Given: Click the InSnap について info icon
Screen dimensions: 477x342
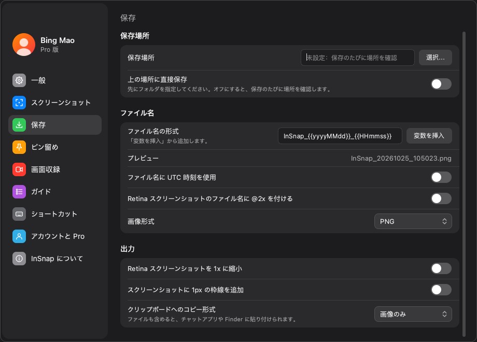Looking at the screenshot, I should click(x=19, y=259).
